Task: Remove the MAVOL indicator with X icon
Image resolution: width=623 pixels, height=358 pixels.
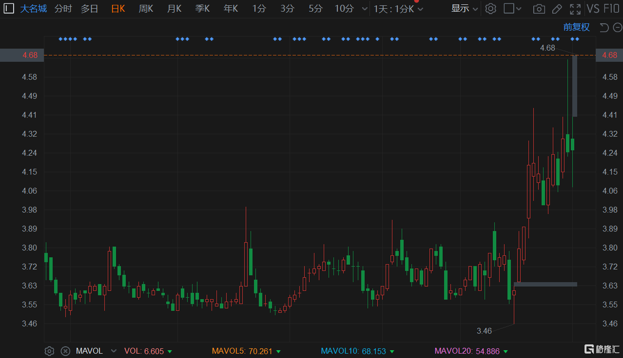Action: 65,351
